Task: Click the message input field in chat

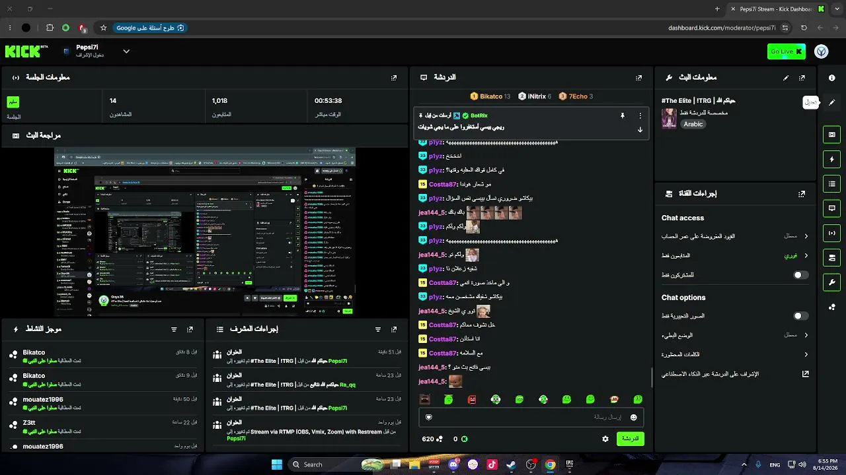Action: (531, 417)
